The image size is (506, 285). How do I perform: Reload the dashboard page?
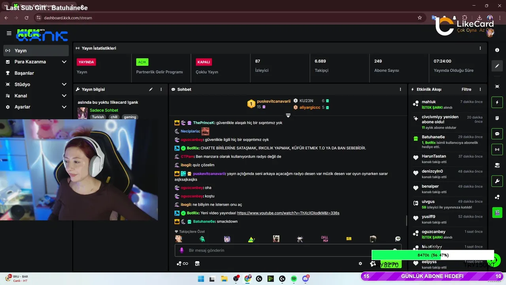tap(26, 18)
